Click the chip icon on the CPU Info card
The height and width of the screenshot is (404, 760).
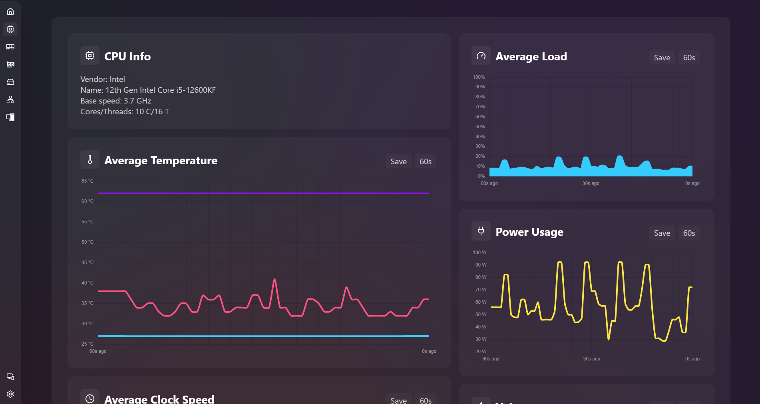90,56
